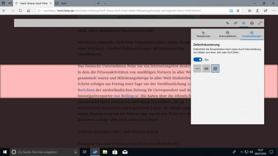Image resolution: width=278 pixels, height=156 pixels.
Task: Open the browser home page
Action: coord(28,11)
